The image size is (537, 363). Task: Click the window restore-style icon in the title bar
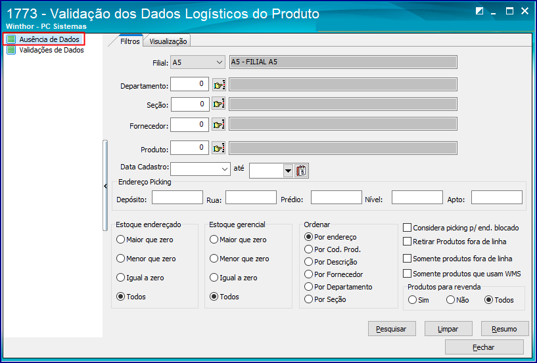click(479, 11)
